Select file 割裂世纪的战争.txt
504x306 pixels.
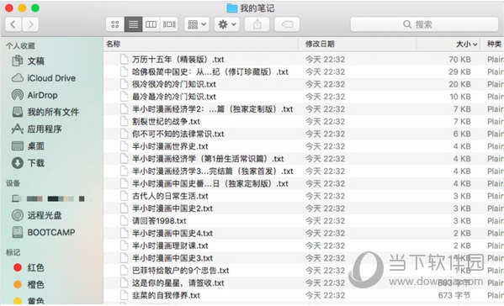point(166,122)
